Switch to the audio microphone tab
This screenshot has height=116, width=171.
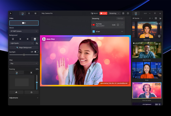29,13
